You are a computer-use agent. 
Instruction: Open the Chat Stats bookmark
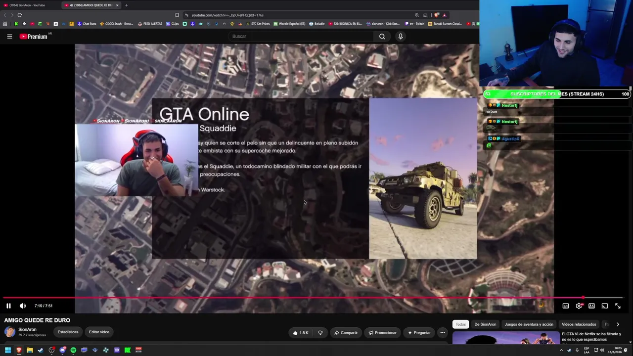87,24
